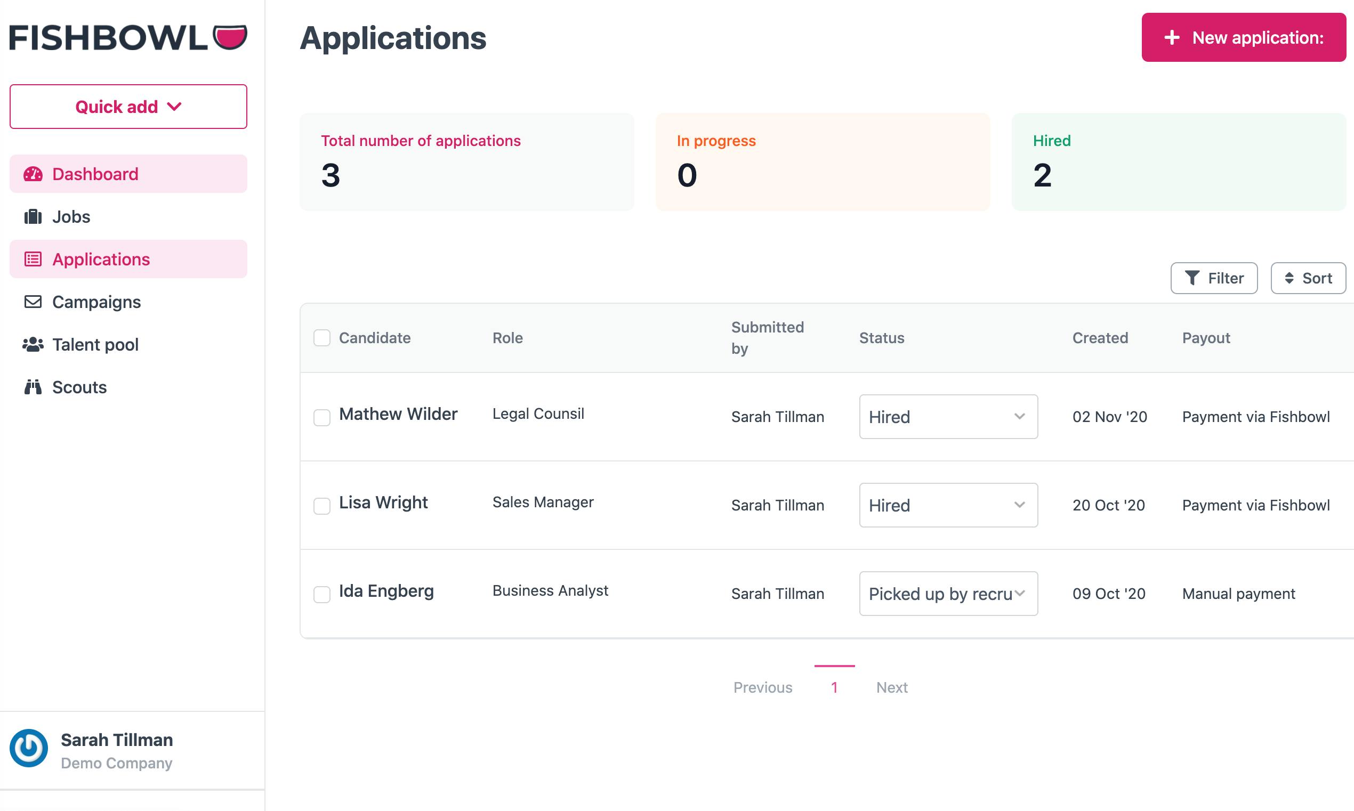Expand the Quick add dropdown

click(x=128, y=107)
